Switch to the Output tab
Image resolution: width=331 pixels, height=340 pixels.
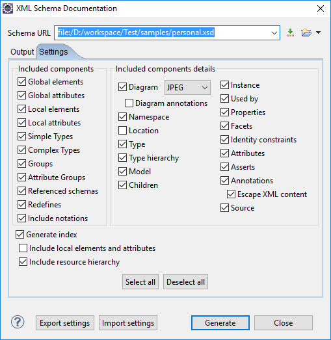click(22, 52)
